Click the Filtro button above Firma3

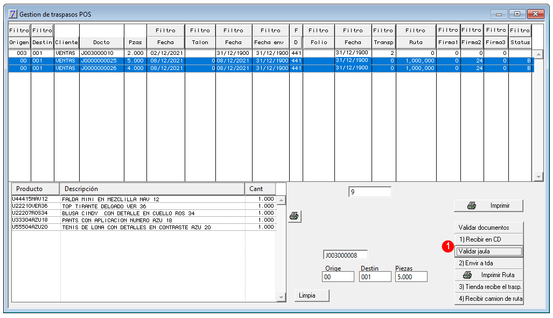point(496,30)
